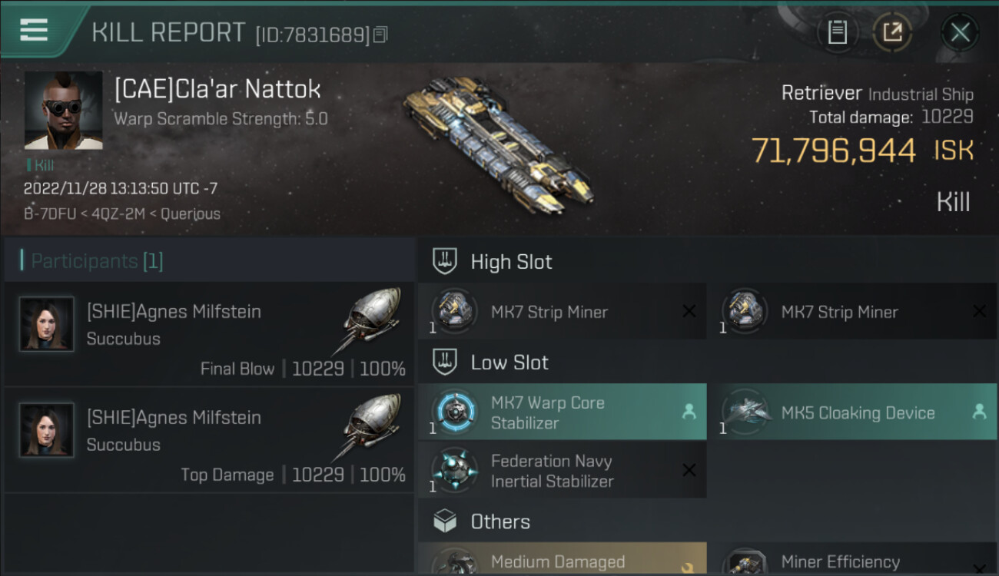Copy the kill report ID icon
The height and width of the screenshot is (576, 999).
click(x=381, y=35)
